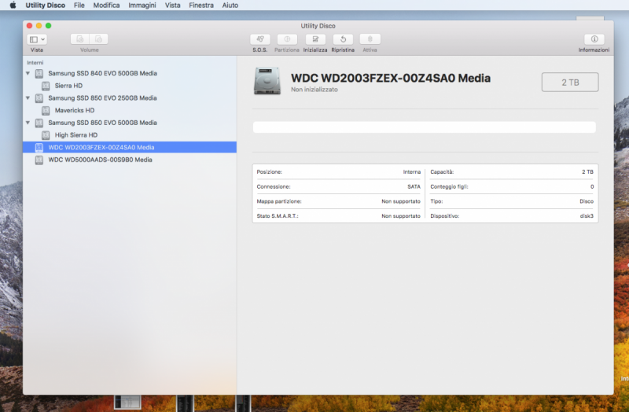Collapse Samsung SSD 840 EVO 500GB disclosure triangle
Image resolution: width=629 pixels, height=412 pixels.
tap(28, 73)
